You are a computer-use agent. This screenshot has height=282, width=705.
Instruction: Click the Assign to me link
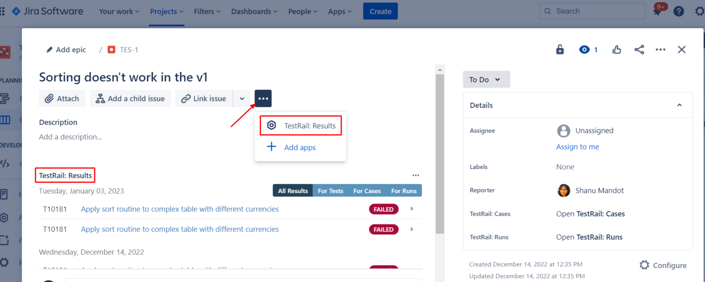(x=578, y=147)
